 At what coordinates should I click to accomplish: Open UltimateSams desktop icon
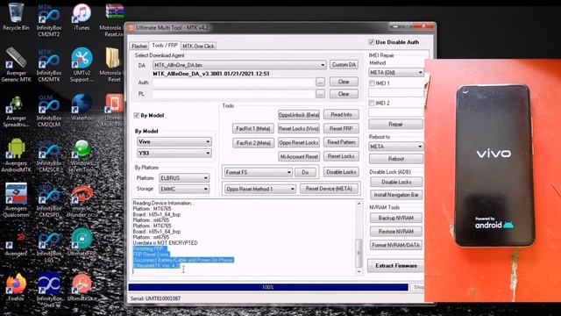point(82,287)
